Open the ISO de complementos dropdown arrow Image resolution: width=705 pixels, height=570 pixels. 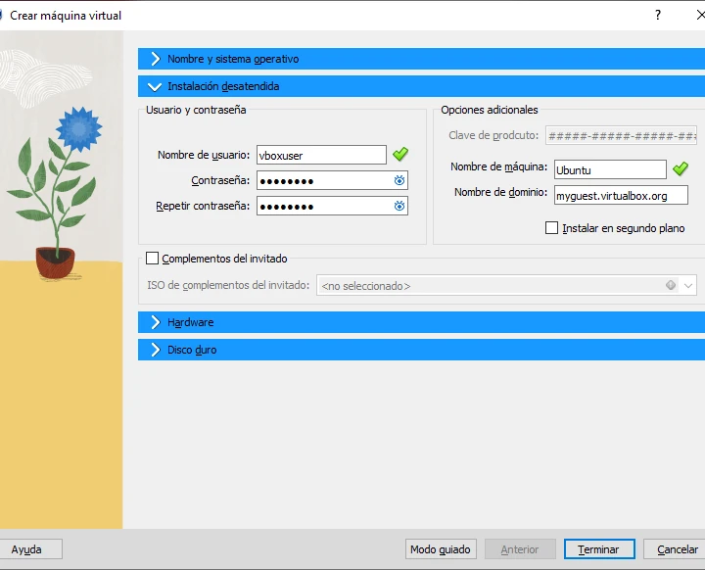coord(688,286)
